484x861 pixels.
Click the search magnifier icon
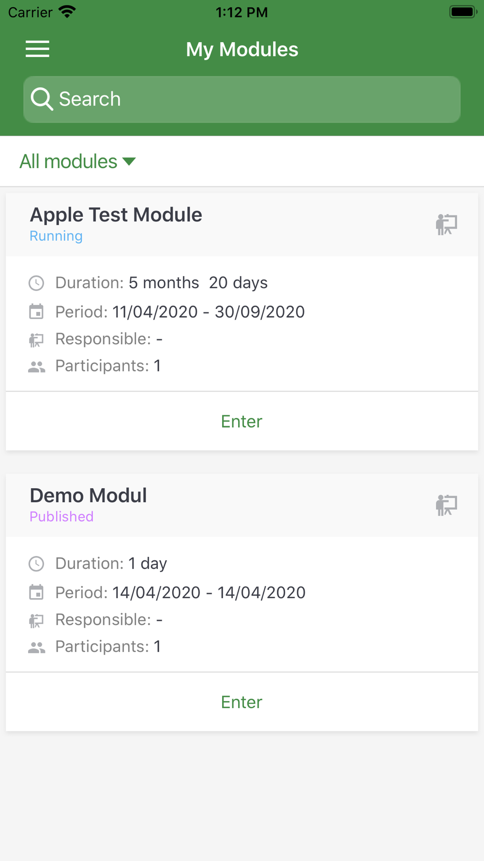42,99
